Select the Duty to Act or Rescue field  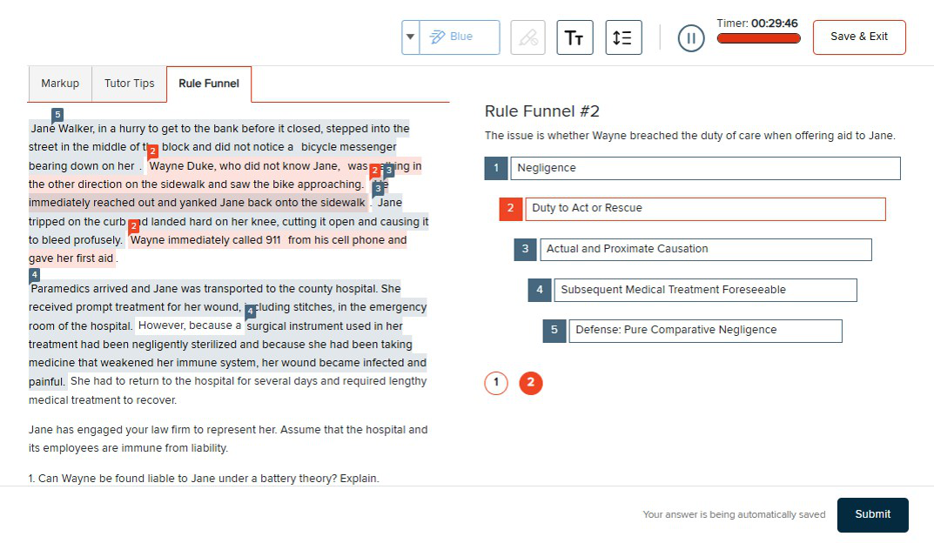coord(704,209)
